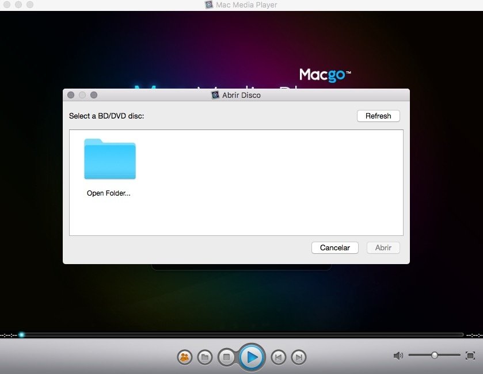Click the Macgo logo
Viewport: 483px width, 374px height.
coord(325,75)
